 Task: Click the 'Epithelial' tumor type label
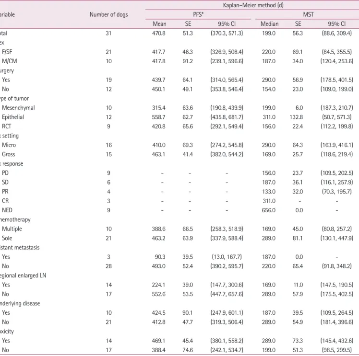13,117
